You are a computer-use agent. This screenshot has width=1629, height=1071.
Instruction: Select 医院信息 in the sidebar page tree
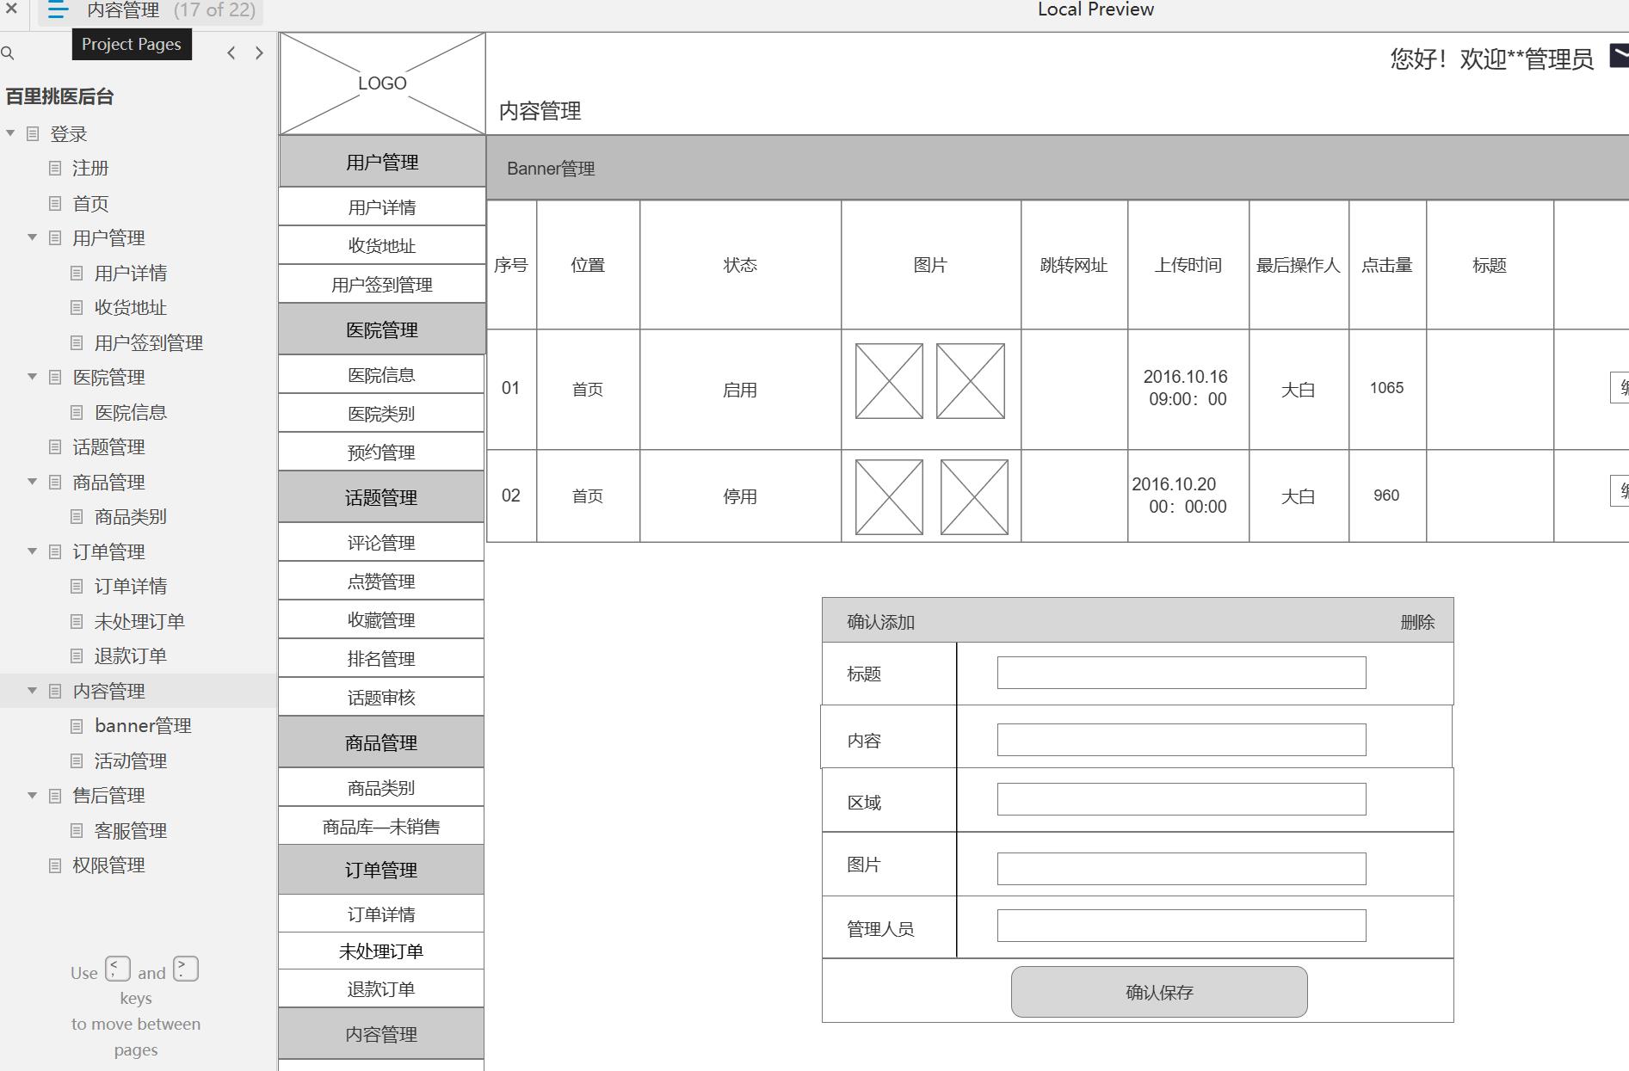click(x=131, y=413)
